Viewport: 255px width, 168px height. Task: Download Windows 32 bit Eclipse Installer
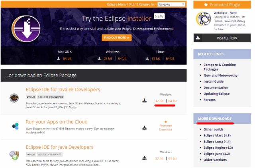(x=108, y=59)
